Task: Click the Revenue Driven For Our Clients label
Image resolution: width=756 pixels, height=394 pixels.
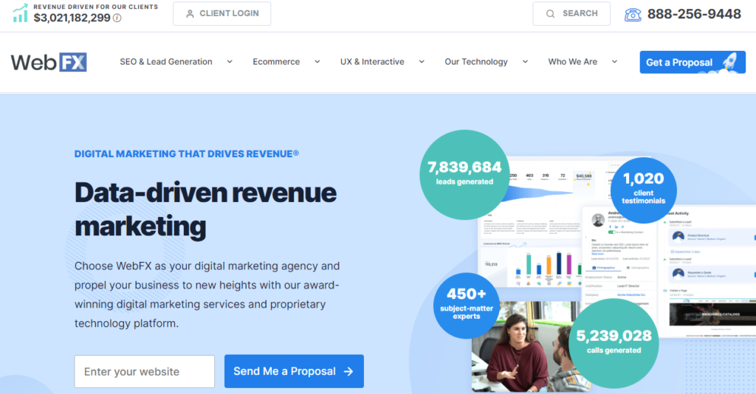Action: pos(95,7)
